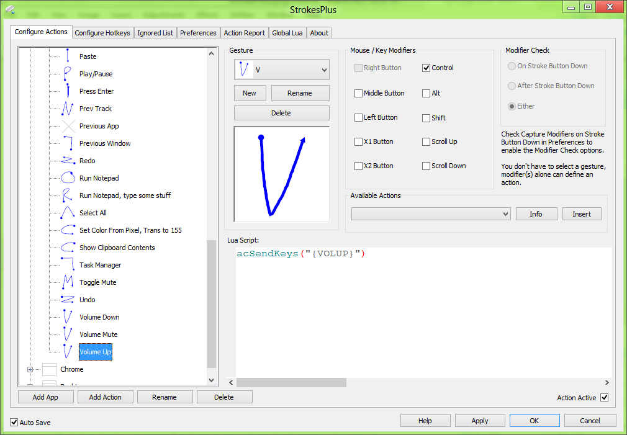Check the X2 Button modifier
The image size is (627, 435).
click(x=358, y=166)
